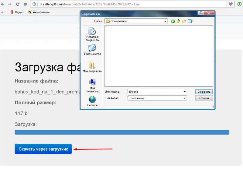This screenshot has height=170, width=243.
Task: Open the green downloads icon
Action: coord(239,4)
